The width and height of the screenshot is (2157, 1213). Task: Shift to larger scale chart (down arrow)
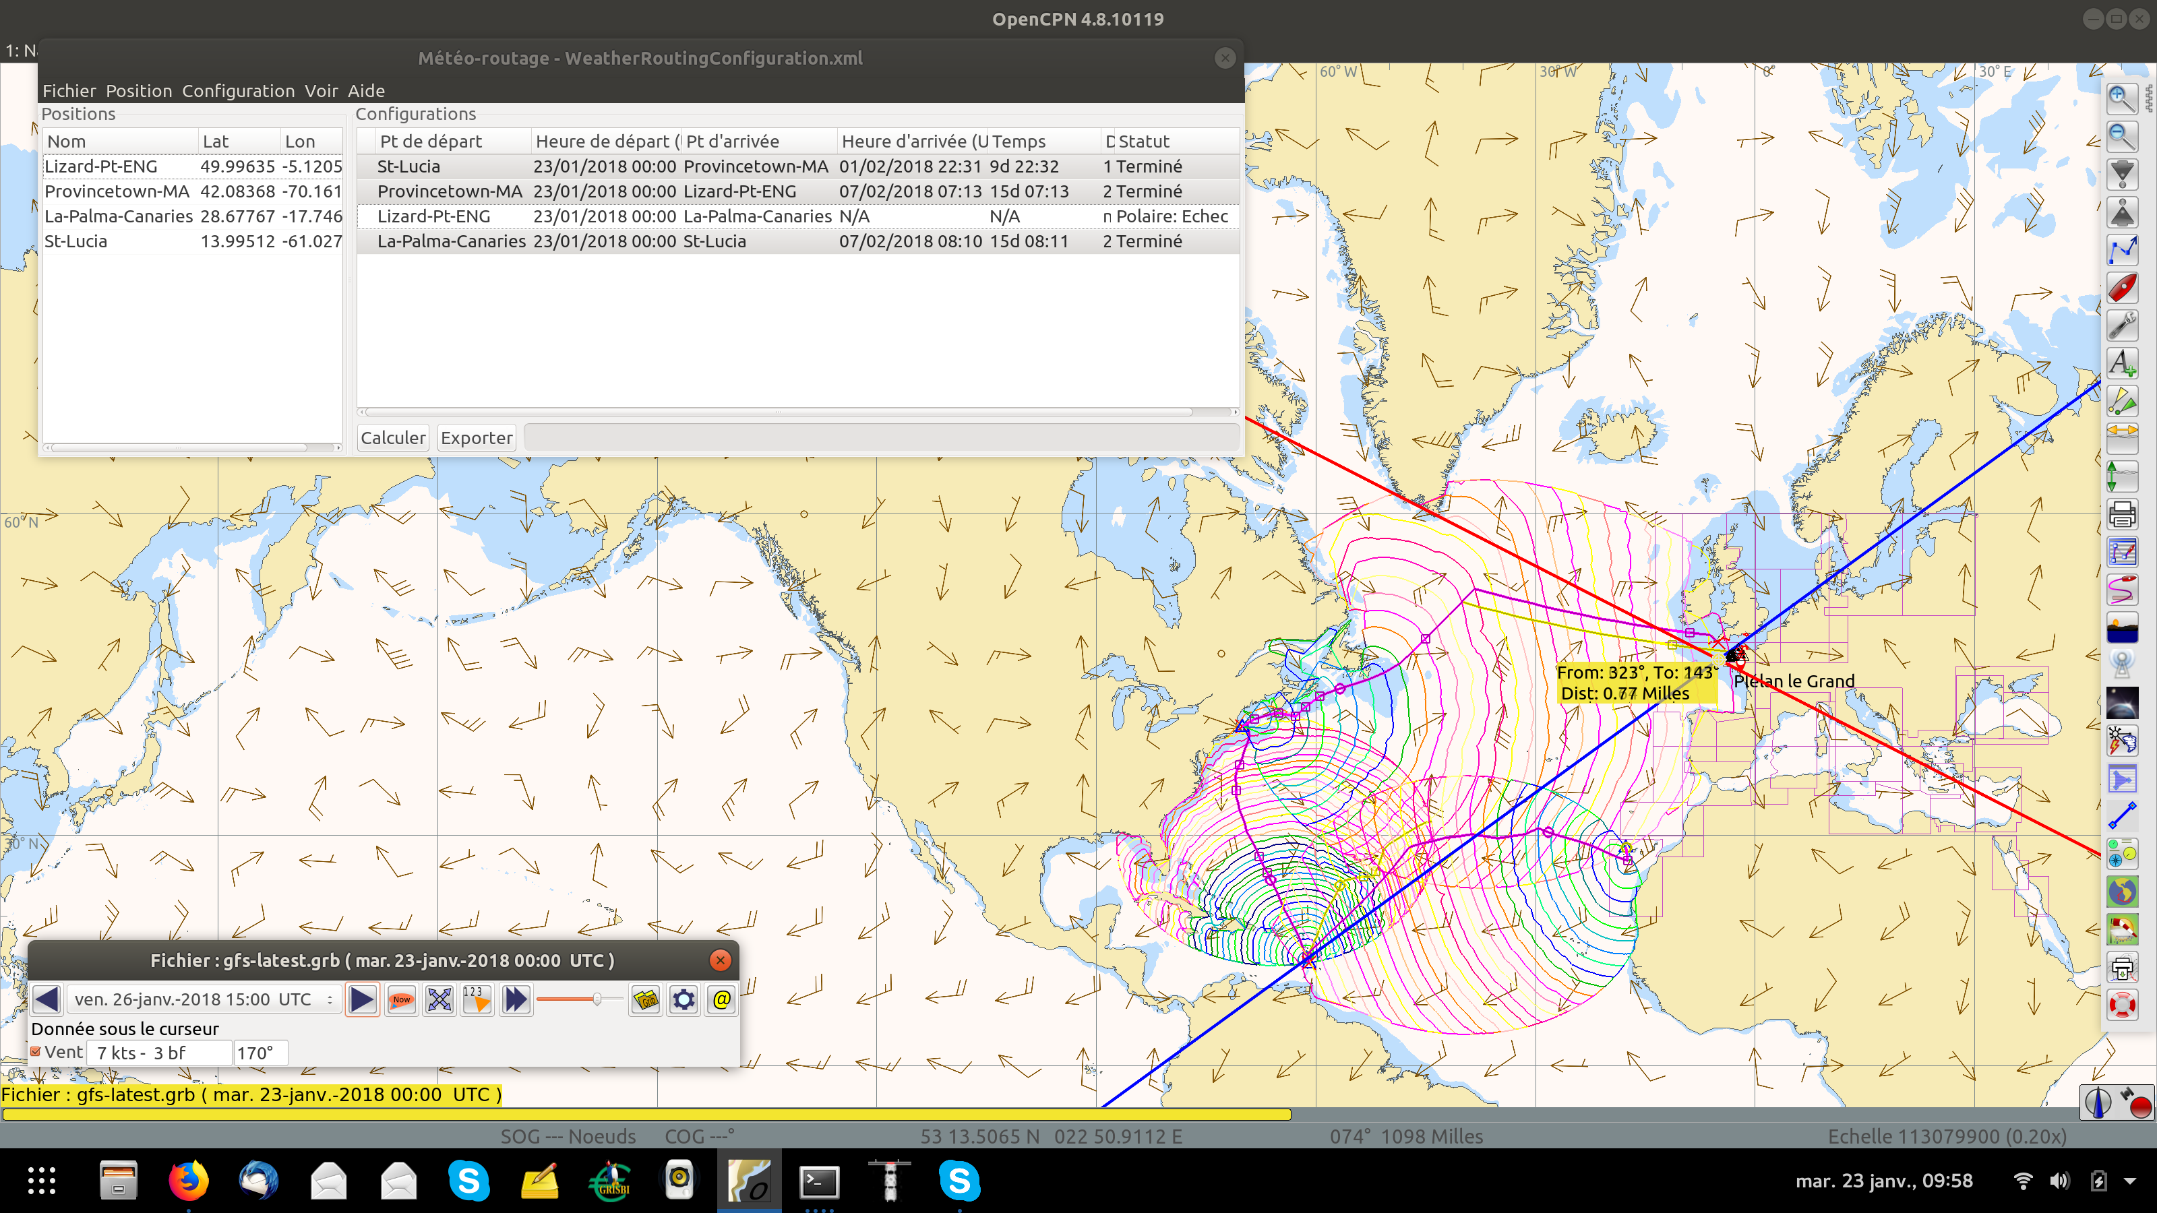click(2122, 174)
